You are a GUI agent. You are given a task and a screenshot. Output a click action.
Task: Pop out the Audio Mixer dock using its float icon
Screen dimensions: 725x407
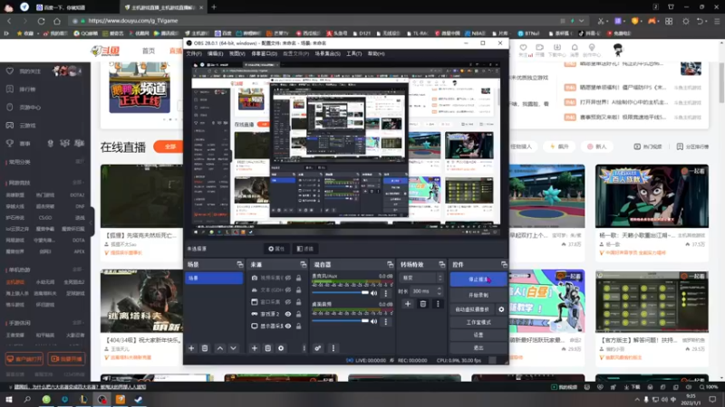[390, 264]
